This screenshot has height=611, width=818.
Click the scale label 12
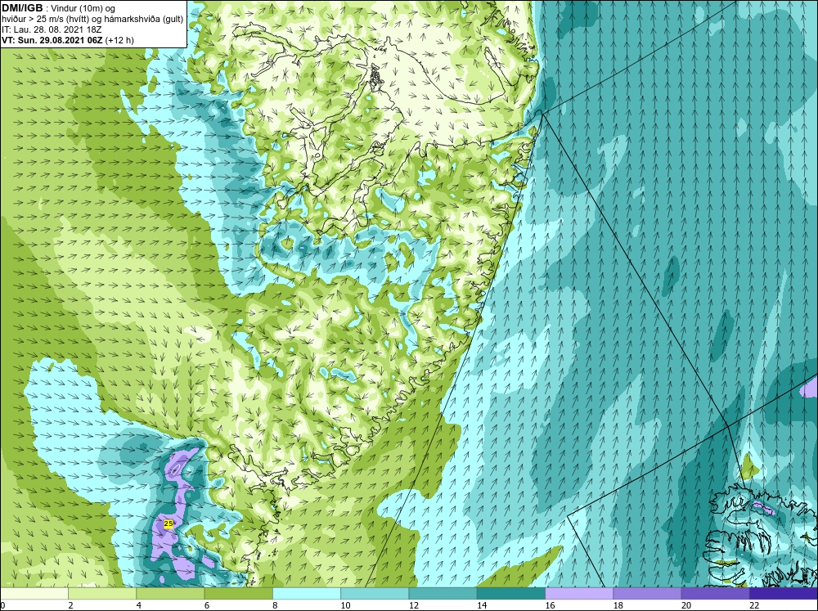click(x=414, y=605)
